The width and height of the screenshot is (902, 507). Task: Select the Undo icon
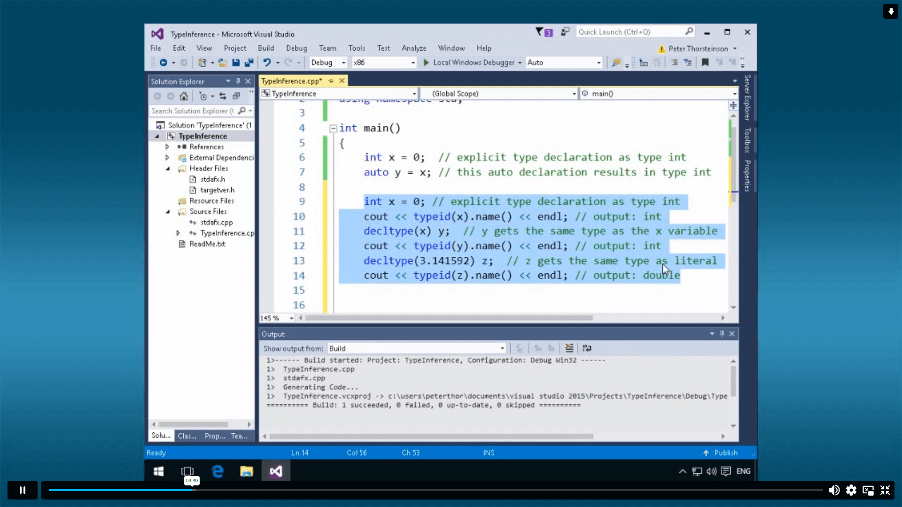pos(267,62)
